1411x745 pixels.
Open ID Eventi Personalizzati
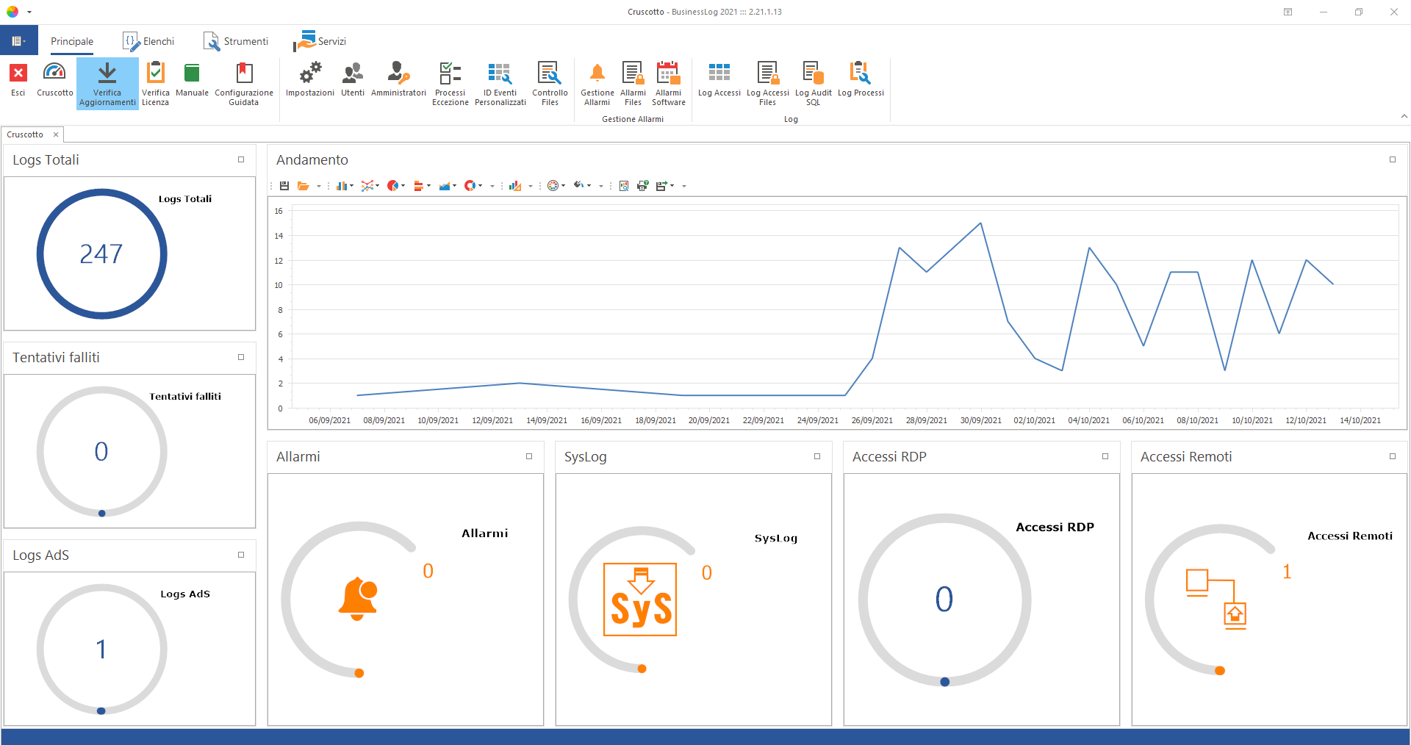500,83
